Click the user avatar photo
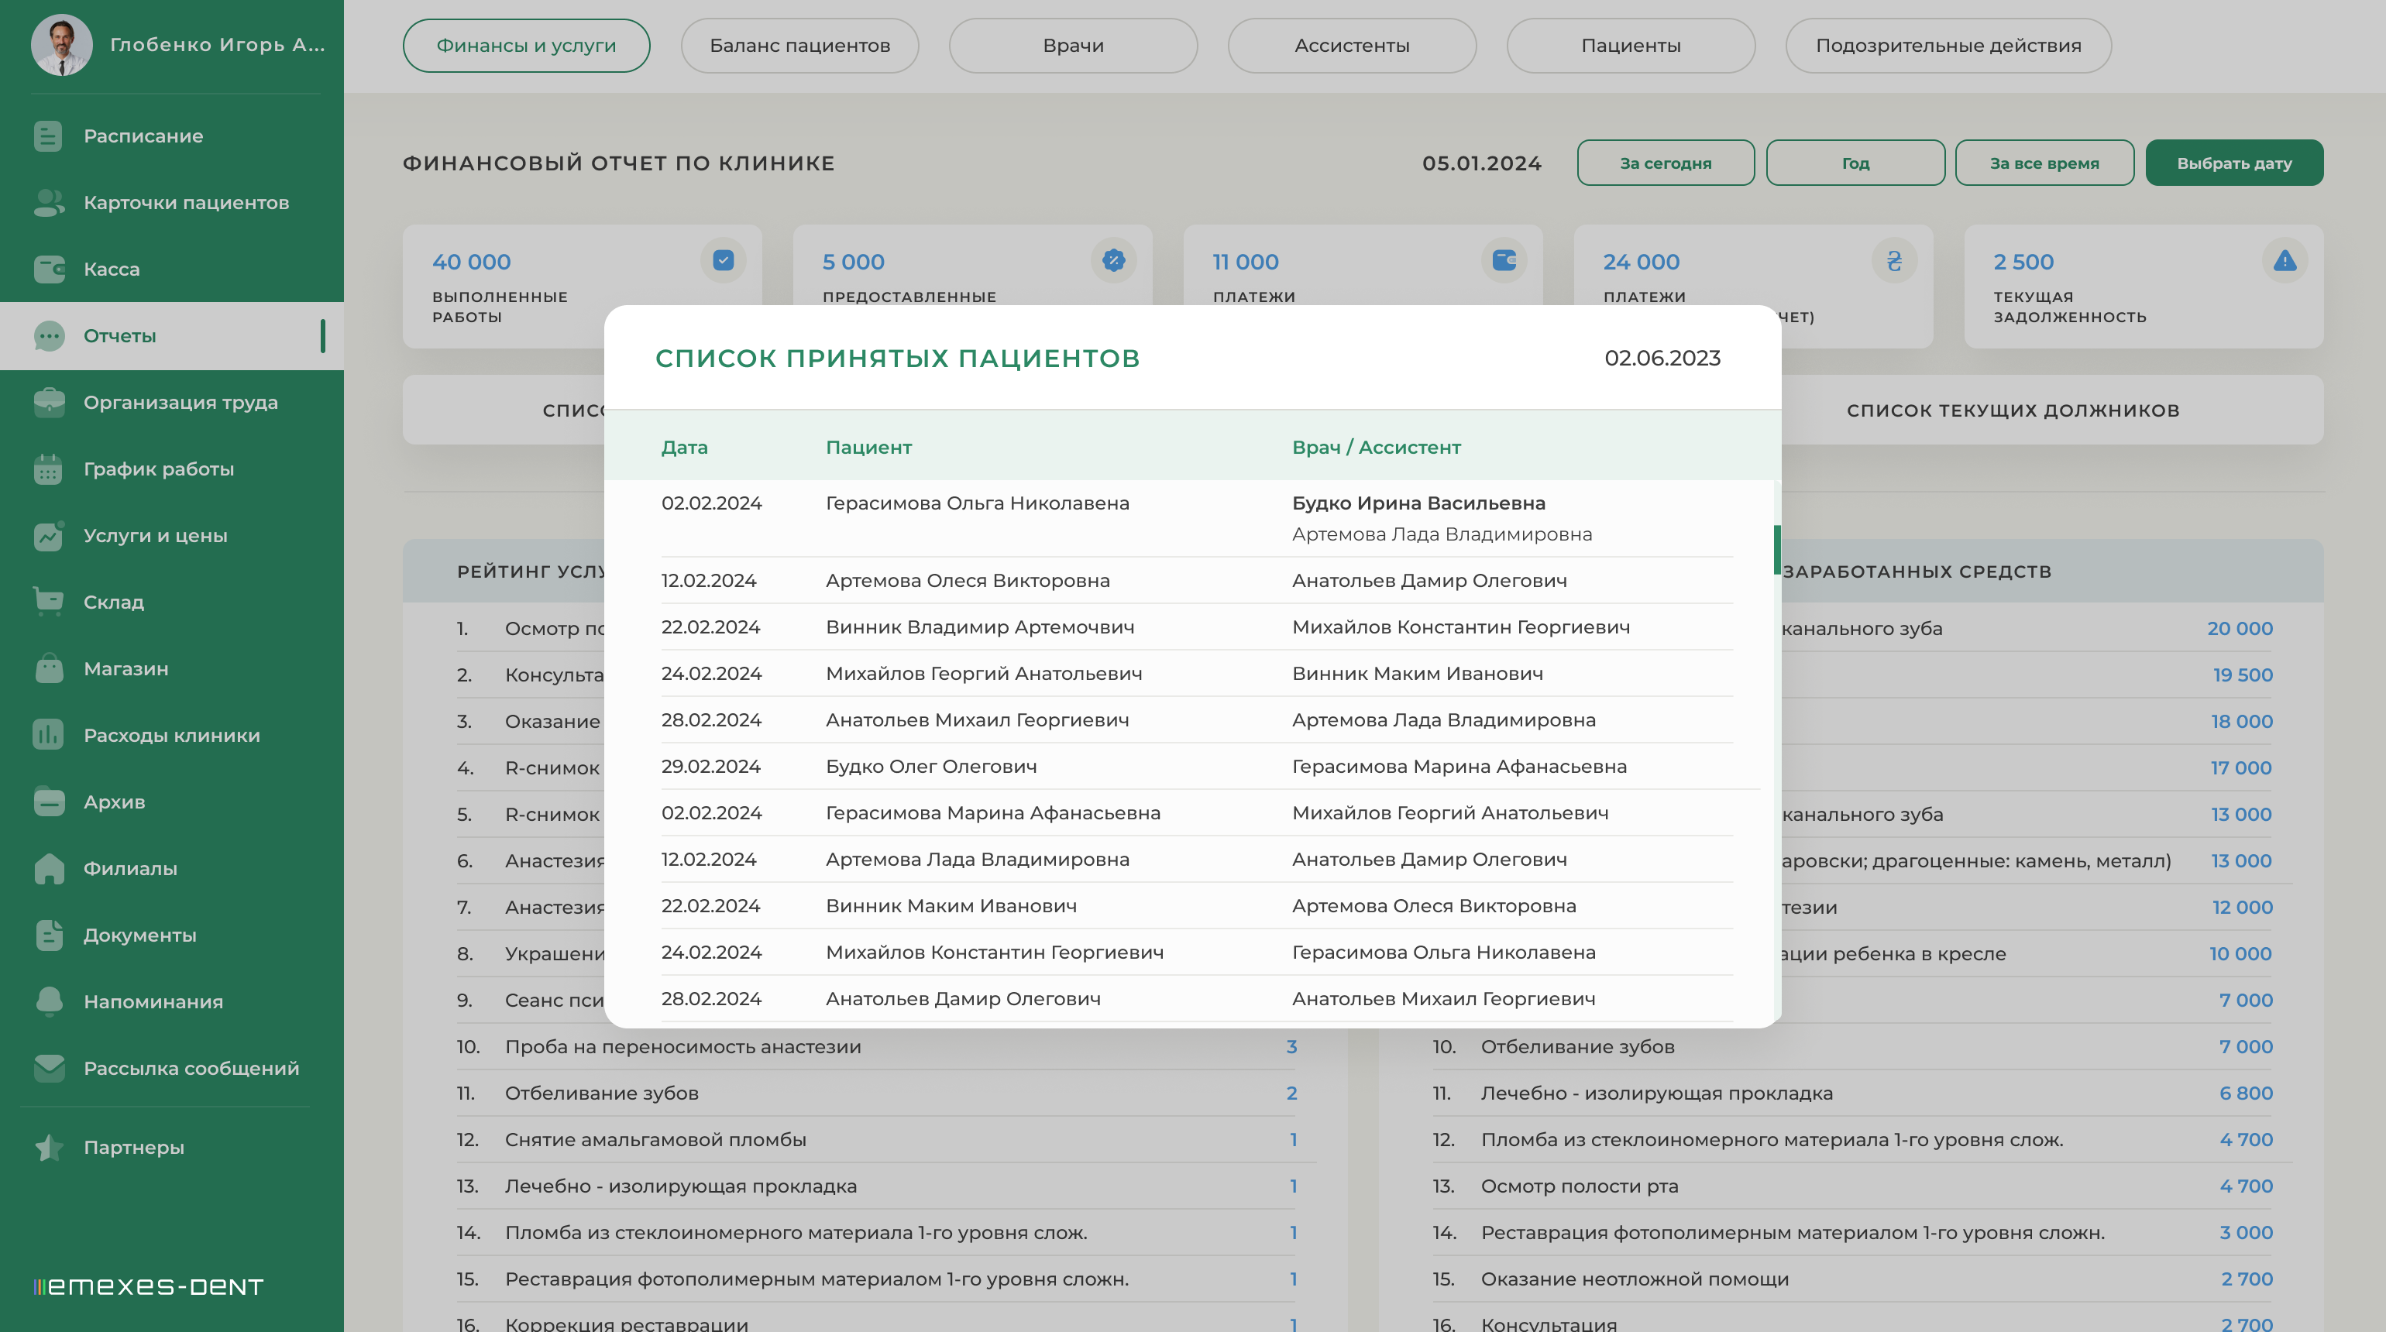 click(x=61, y=44)
